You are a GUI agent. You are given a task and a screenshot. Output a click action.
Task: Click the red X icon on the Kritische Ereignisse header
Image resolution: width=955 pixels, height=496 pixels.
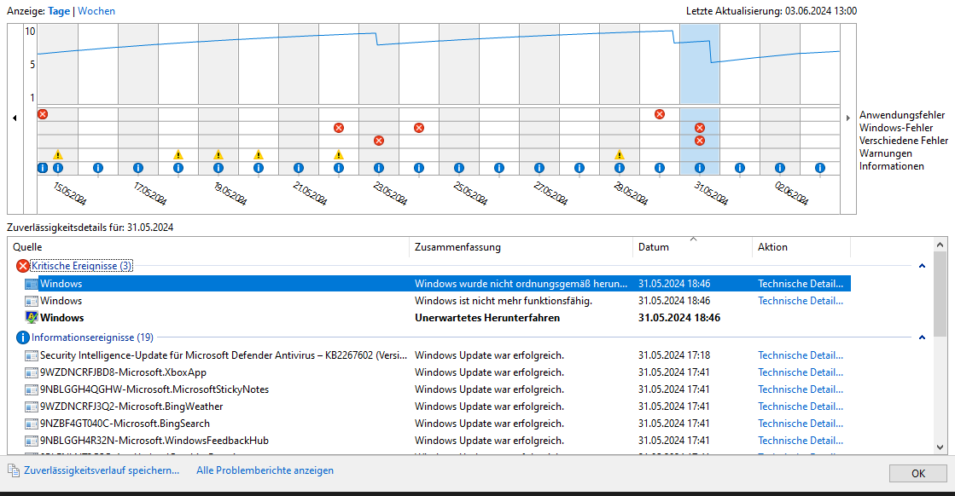pos(23,266)
